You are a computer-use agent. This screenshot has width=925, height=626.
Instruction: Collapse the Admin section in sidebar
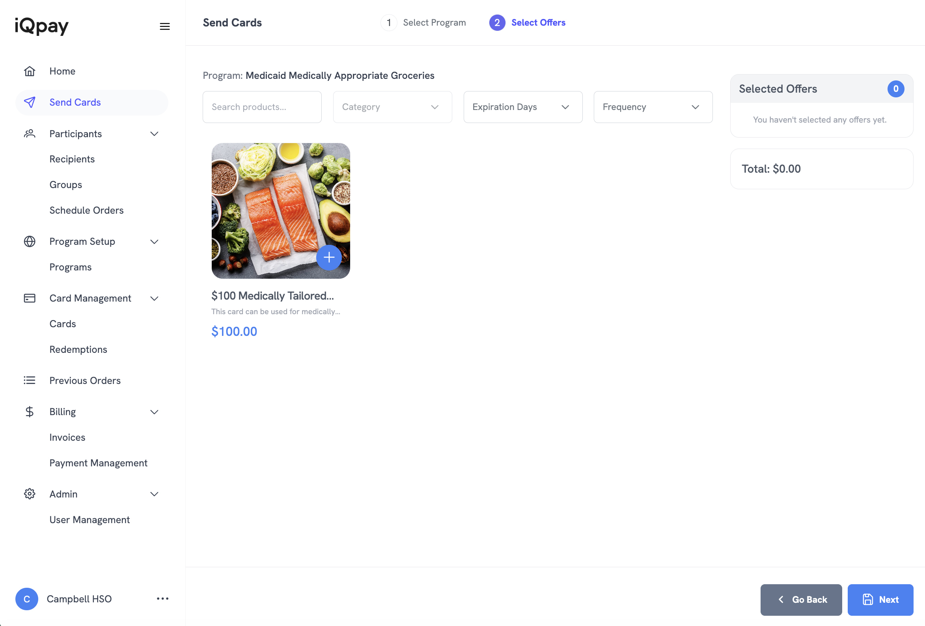155,494
